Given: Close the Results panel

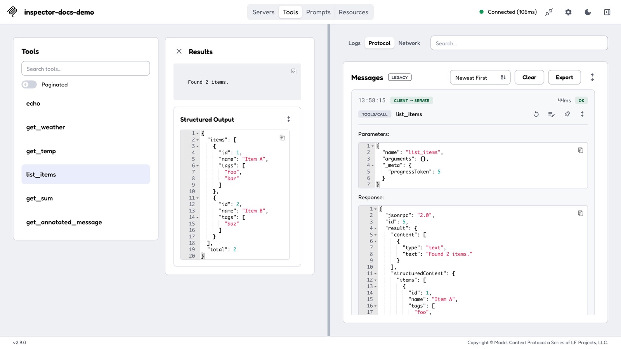Looking at the screenshot, I should tap(179, 51).
